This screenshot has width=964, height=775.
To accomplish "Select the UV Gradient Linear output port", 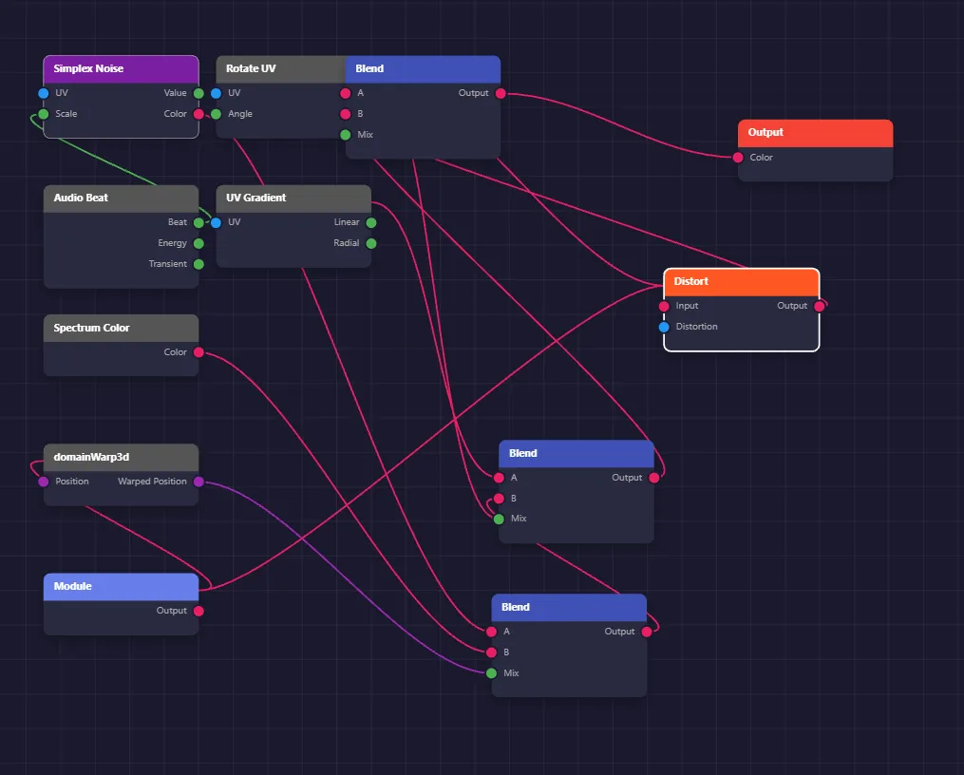I will 371,223.
